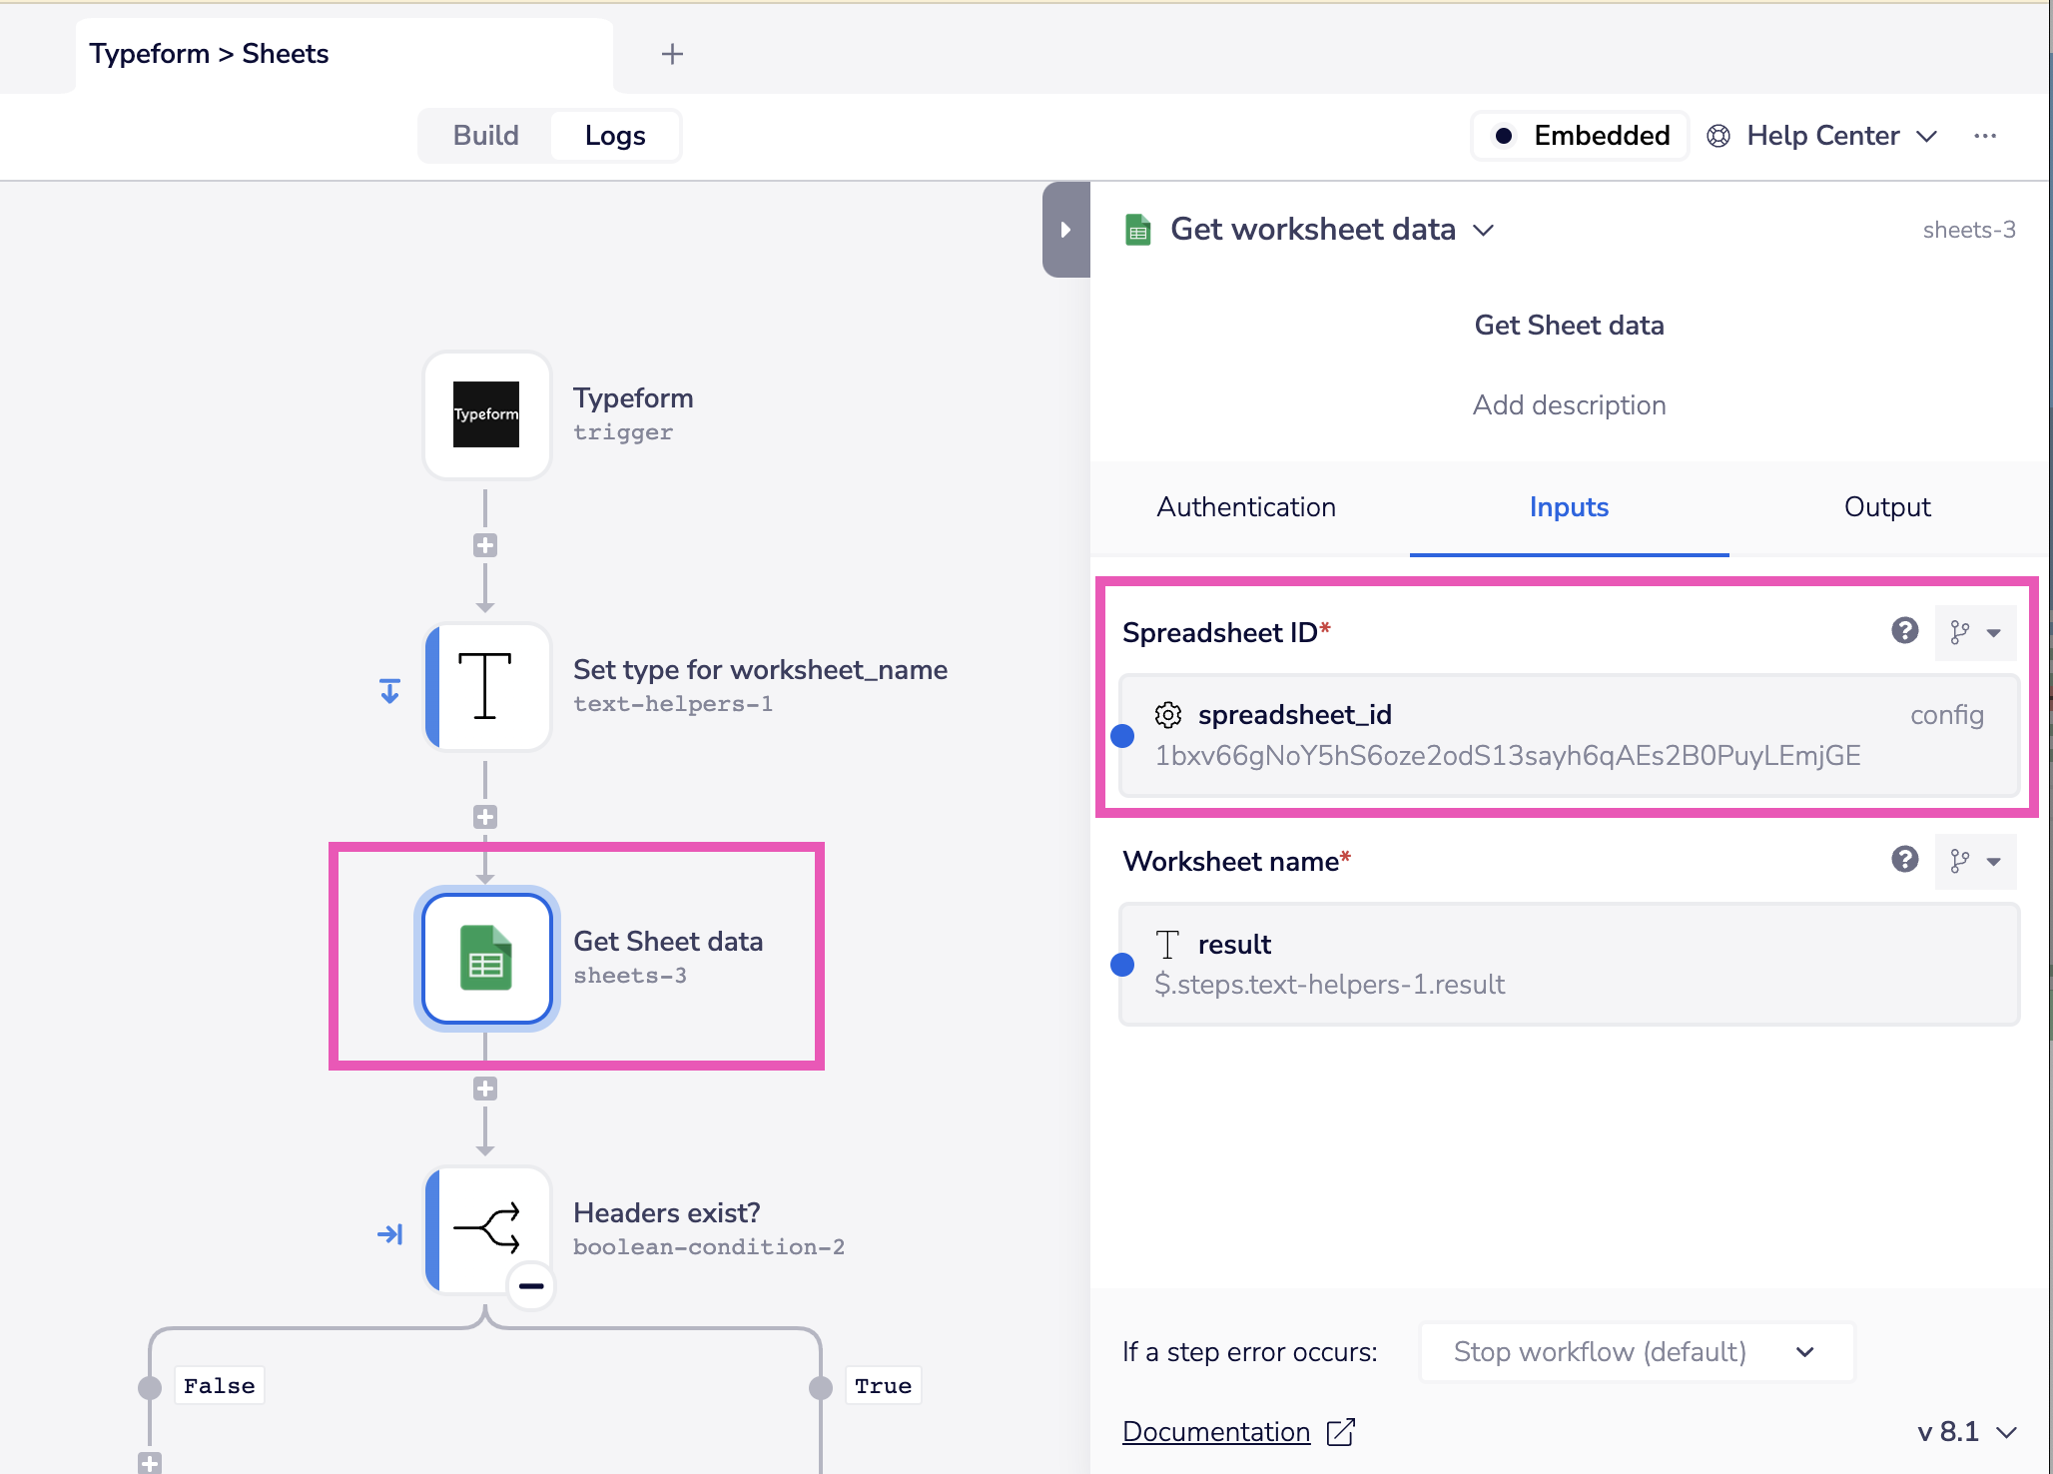Open the Spreadsheet ID input type dropdown

pyautogui.click(x=1975, y=632)
